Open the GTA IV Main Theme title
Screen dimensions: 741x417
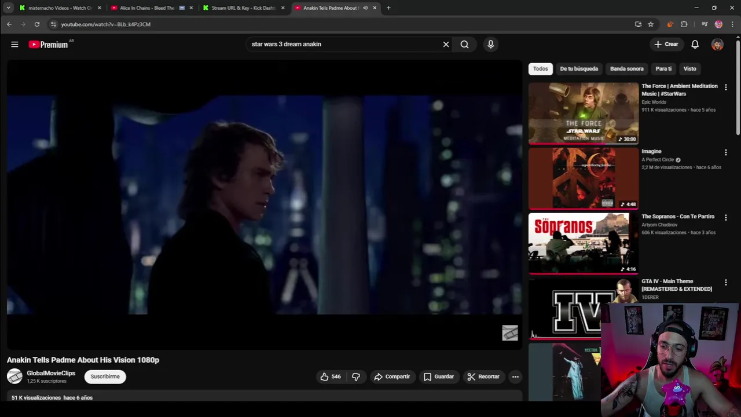[x=677, y=285]
